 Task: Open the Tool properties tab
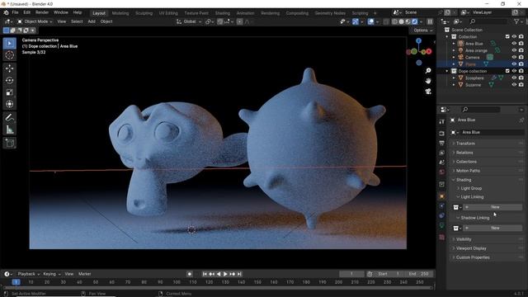(442, 121)
